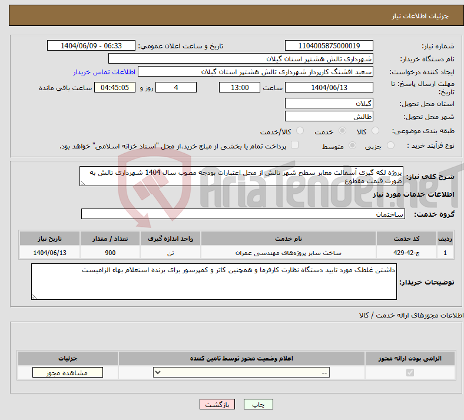The width and height of the screenshot is (464, 420).
Task: Click the استان محل تحویل field گیلان
Action: pos(329,103)
